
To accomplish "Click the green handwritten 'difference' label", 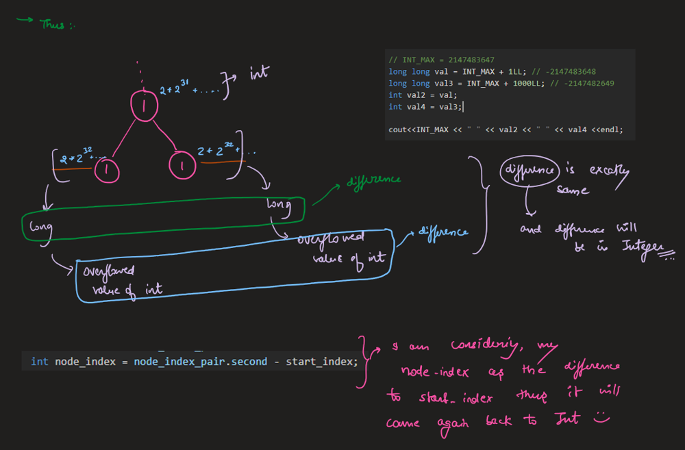I will point(373,181).
